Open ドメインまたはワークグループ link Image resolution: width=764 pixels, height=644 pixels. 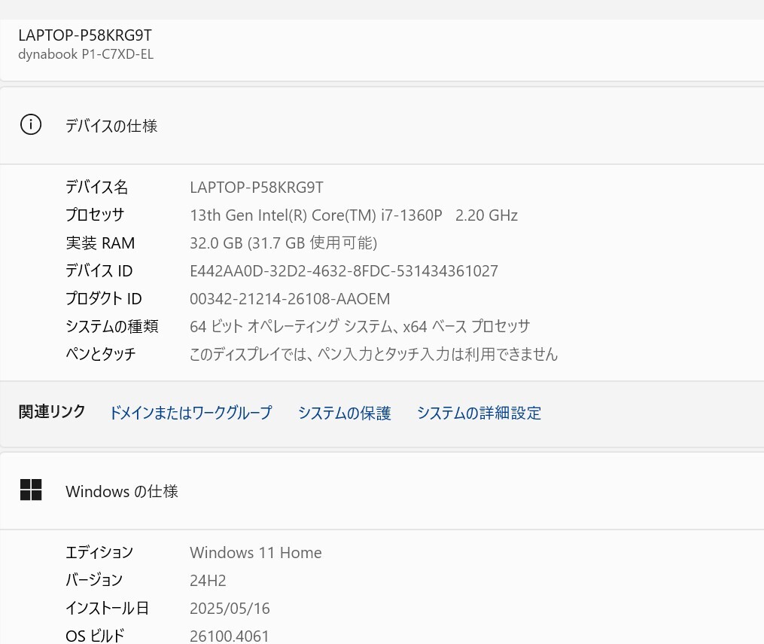(190, 413)
